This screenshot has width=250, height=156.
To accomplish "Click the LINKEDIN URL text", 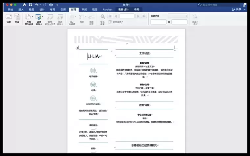I will coord(93,104).
